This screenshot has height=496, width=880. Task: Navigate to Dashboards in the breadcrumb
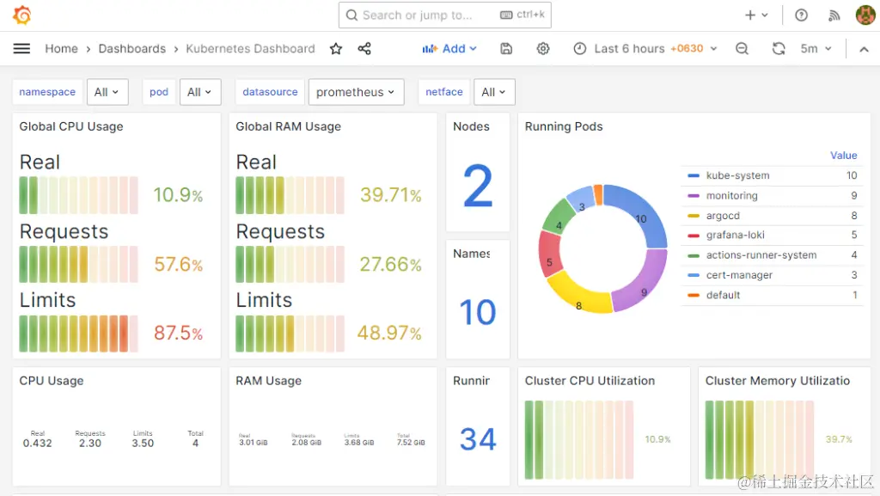click(131, 49)
